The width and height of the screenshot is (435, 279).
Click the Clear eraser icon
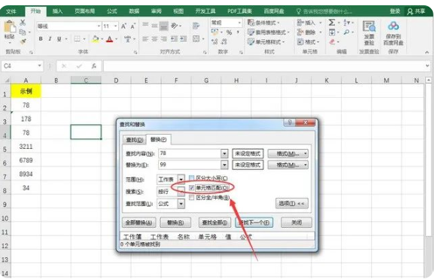(x=332, y=41)
